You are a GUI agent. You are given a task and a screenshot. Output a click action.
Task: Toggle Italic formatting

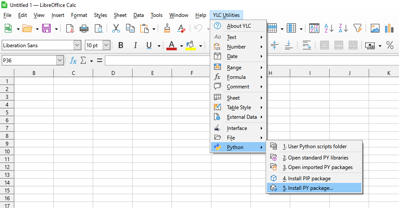tap(135, 45)
